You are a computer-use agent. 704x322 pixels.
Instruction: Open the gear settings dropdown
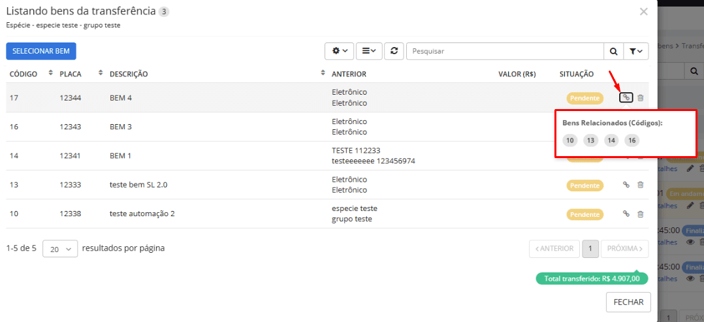(340, 51)
